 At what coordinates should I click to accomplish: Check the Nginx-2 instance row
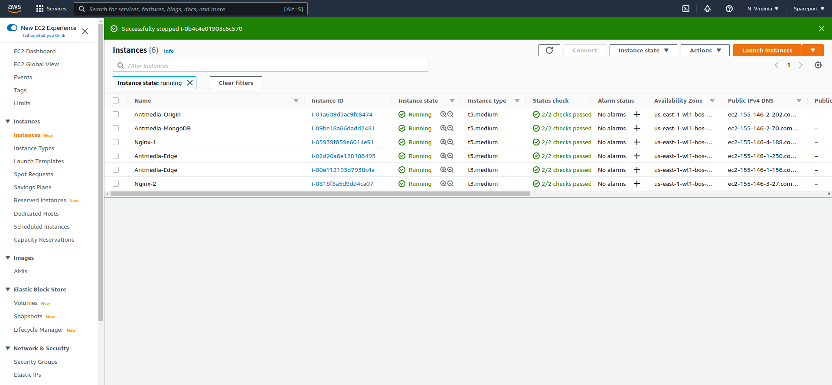click(x=116, y=184)
